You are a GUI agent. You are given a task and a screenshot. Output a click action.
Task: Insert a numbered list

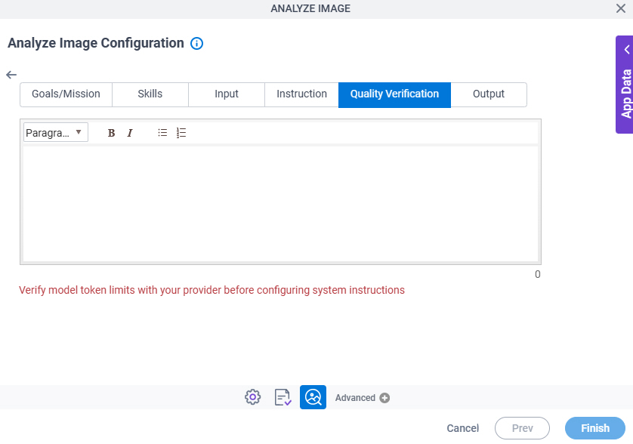pos(181,133)
